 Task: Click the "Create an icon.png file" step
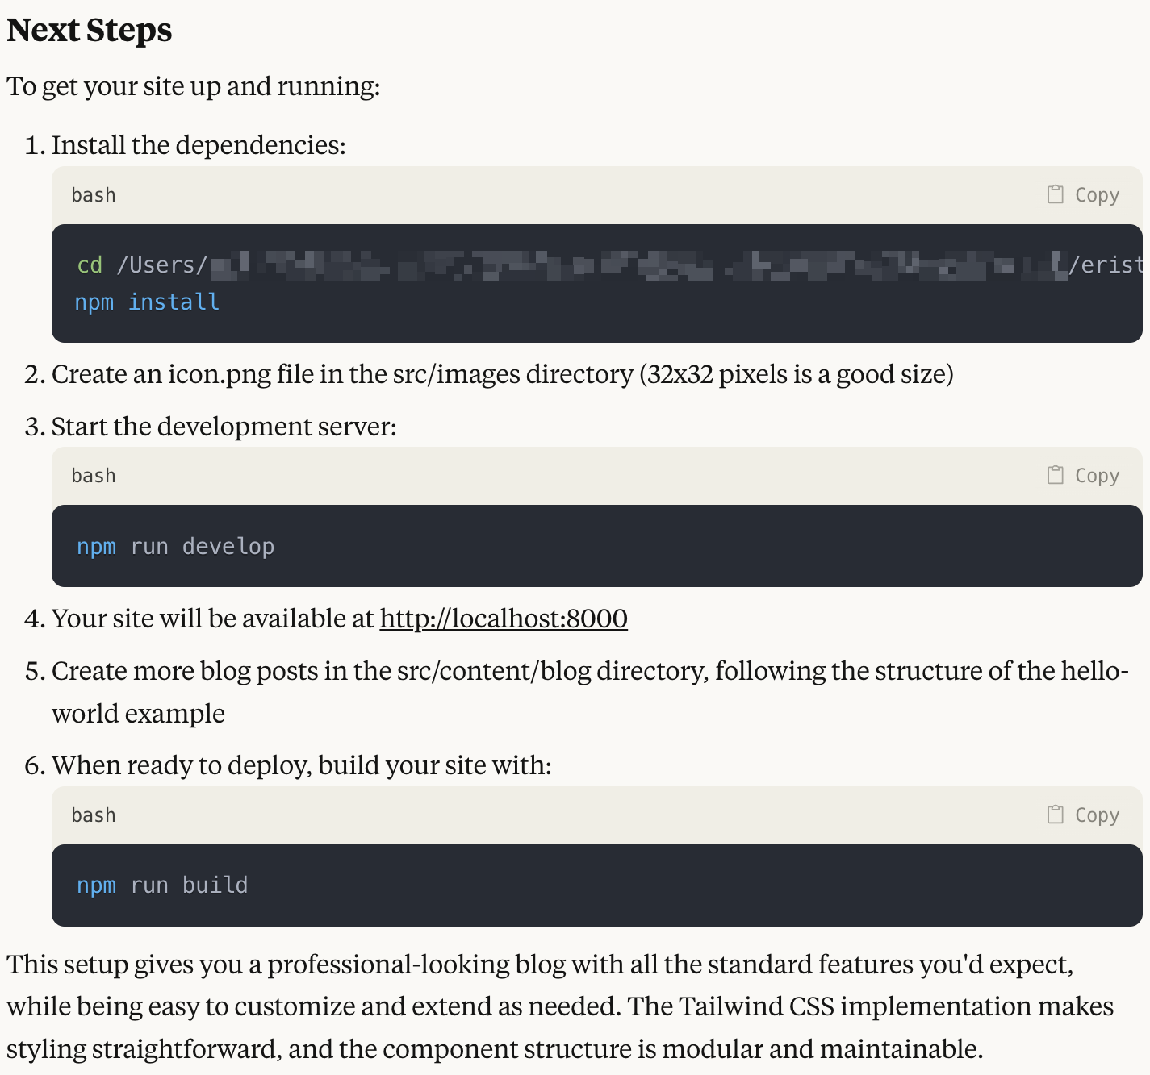(x=502, y=374)
